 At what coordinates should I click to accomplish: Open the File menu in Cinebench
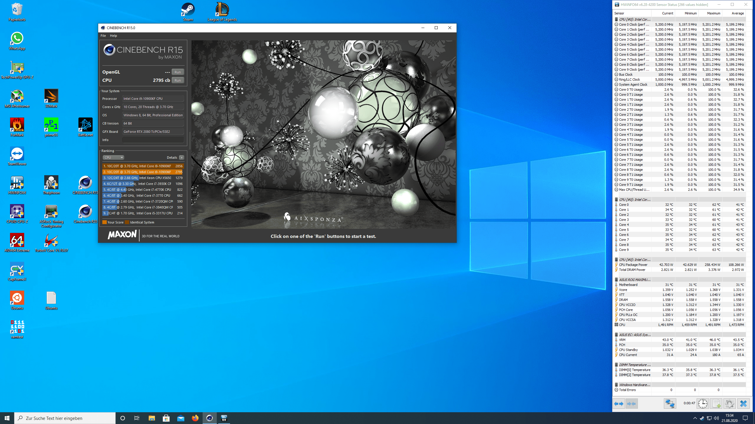click(103, 36)
